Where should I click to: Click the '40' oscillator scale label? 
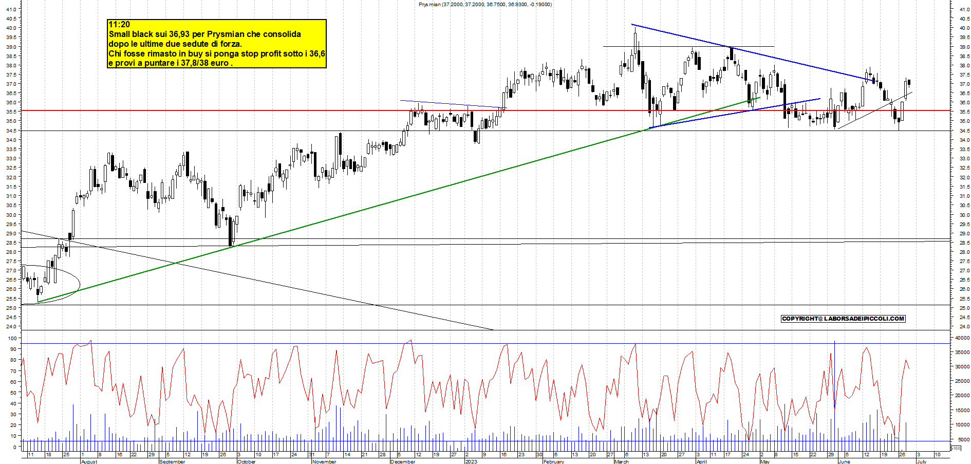tap(14, 403)
